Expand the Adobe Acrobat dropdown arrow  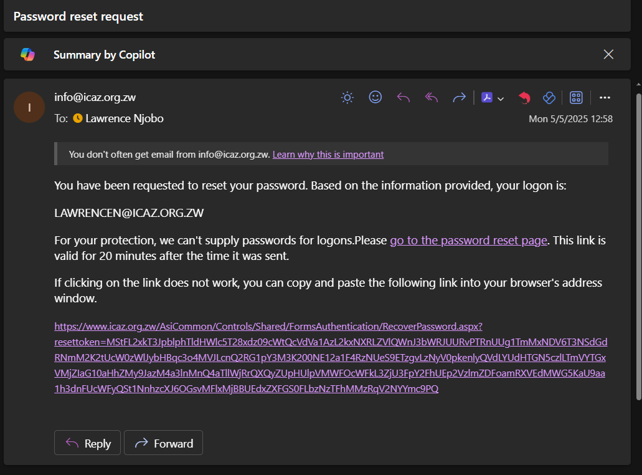501,98
